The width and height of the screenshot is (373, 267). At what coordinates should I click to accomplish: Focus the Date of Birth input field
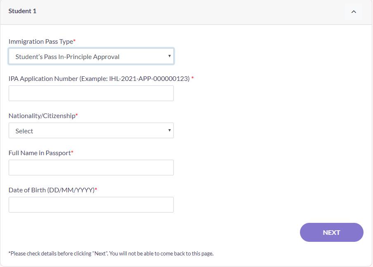[91, 205]
